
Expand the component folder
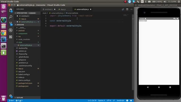point(27,33)
